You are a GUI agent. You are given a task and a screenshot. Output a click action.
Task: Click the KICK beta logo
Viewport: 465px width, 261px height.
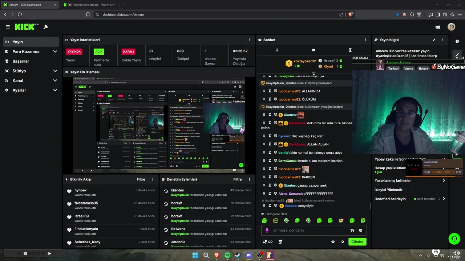[27, 27]
